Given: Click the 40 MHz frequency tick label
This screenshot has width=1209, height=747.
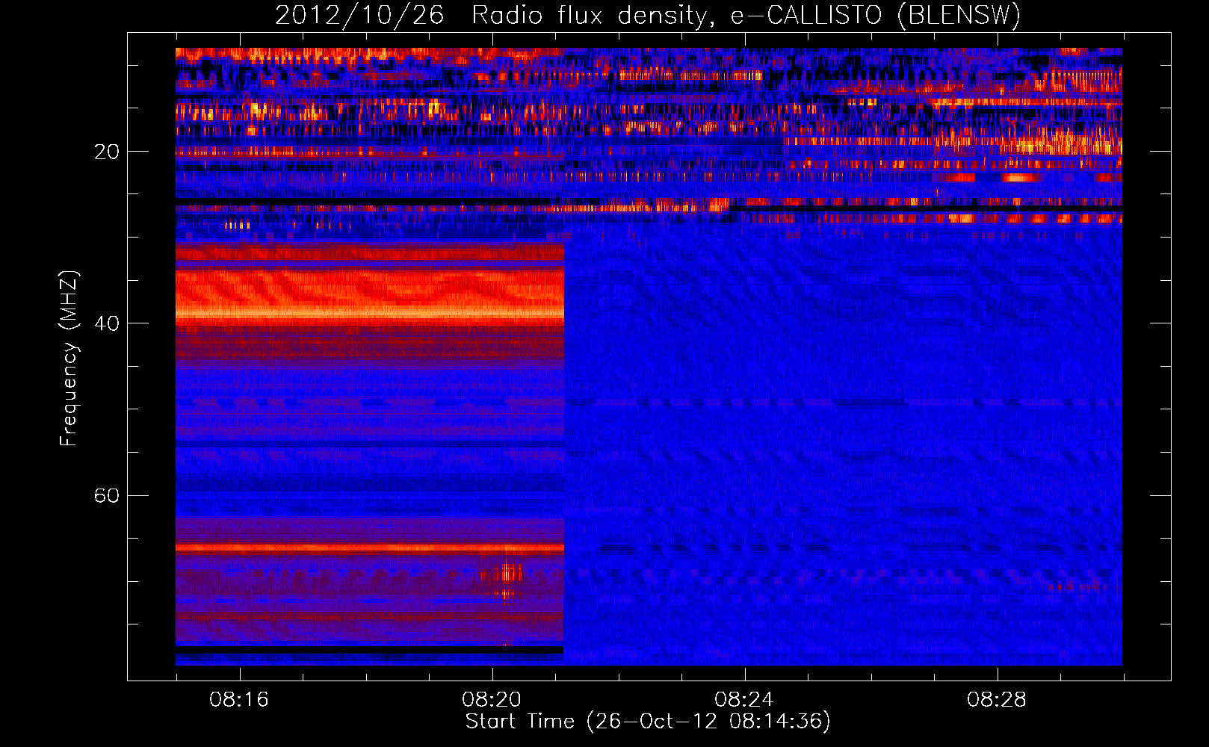Looking at the screenshot, I should coord(107,323).
